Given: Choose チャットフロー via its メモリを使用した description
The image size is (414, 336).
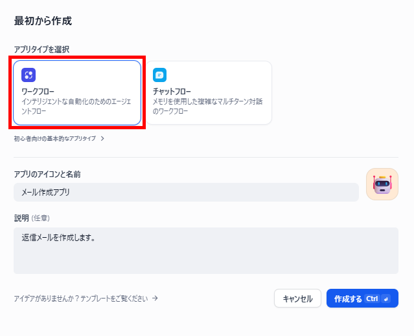Looking at the screenshot, I should click(x=207, y=107).
